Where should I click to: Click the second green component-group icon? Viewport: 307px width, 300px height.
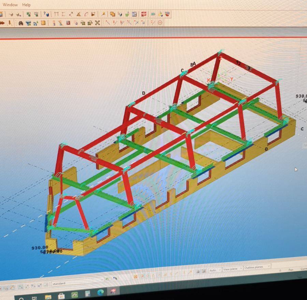tap(90, 23)
